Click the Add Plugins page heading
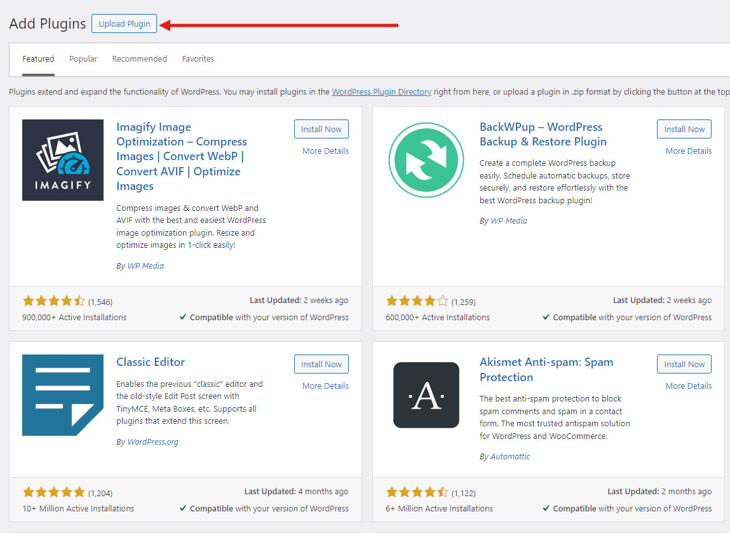 pyautogui.click(x=48, y=24)
